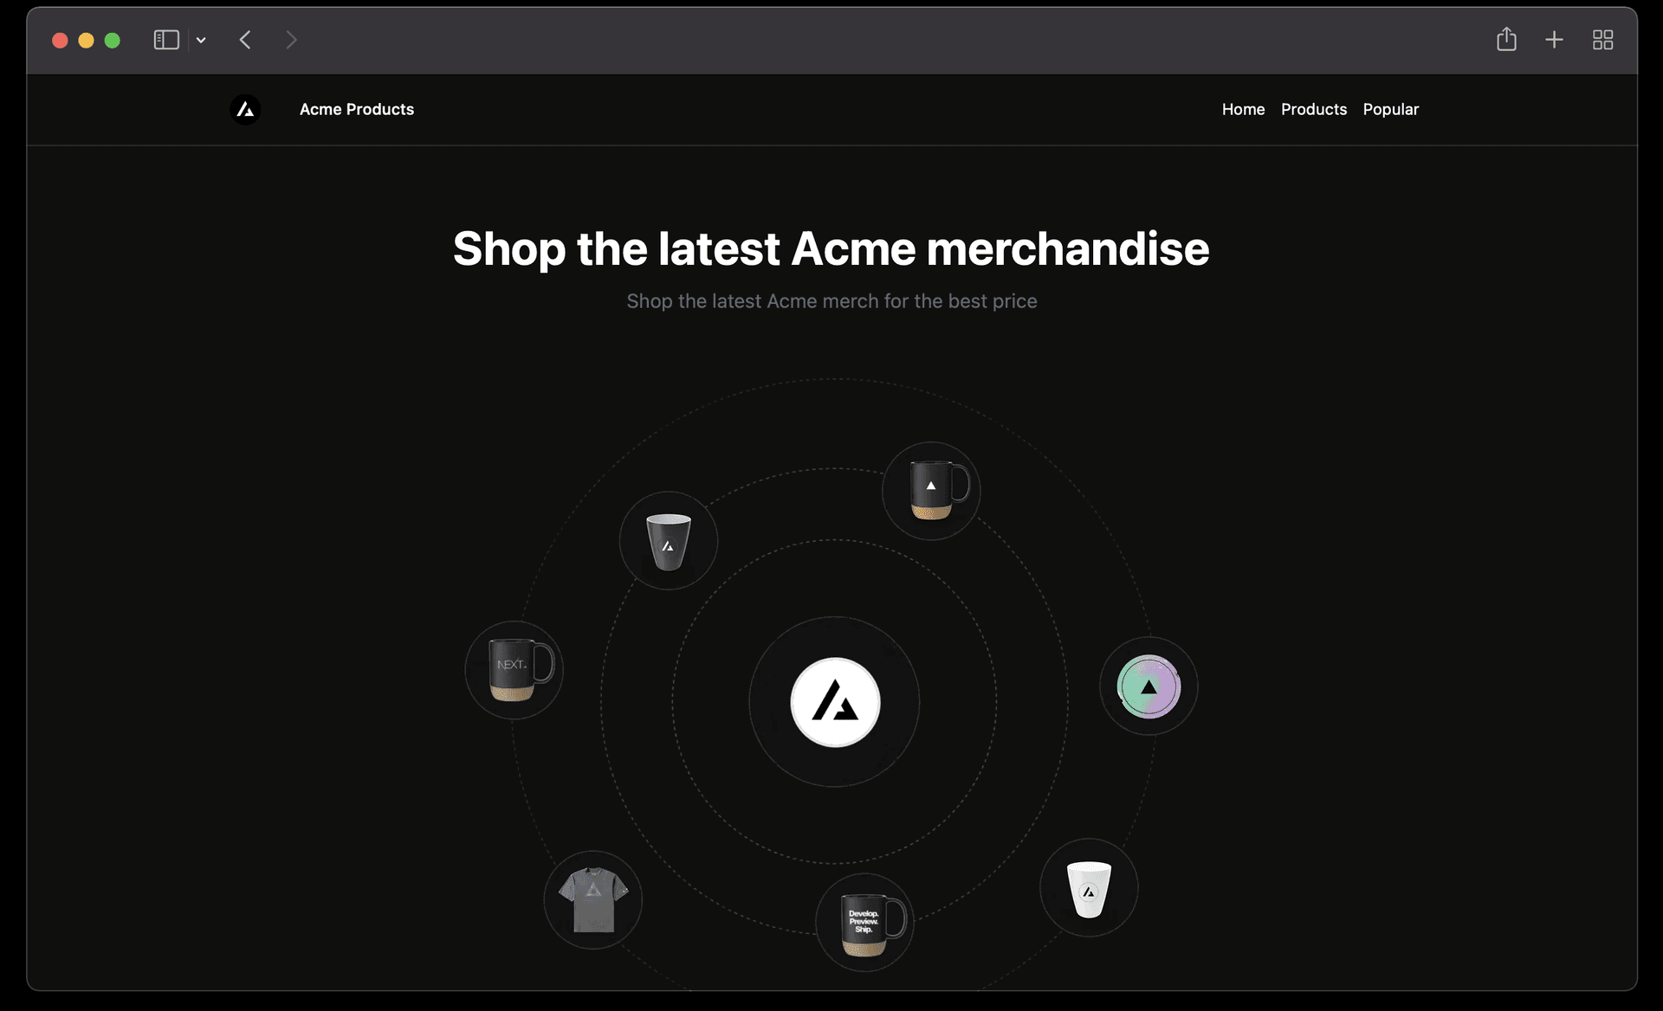Select browser forward navigation arrow
The height and width of the screenshot is (1011, 1663).
(x=288, y=39)
